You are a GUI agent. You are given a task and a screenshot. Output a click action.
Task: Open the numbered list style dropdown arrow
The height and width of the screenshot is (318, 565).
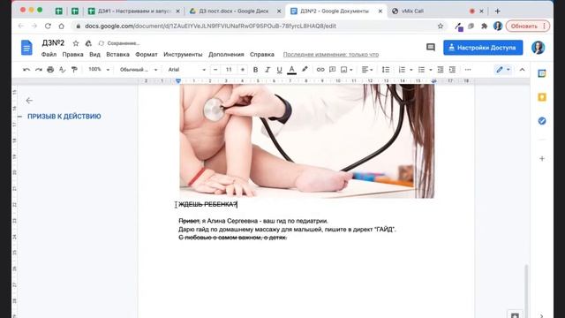coord(411,70)
